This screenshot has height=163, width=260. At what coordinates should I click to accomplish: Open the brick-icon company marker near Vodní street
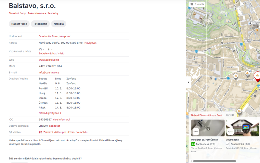tap(247, 73)
